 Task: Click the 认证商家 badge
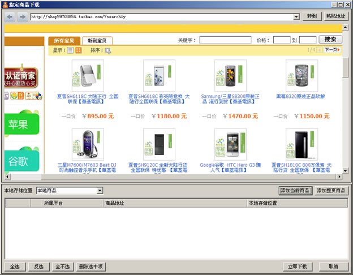(x=21, y=78)
